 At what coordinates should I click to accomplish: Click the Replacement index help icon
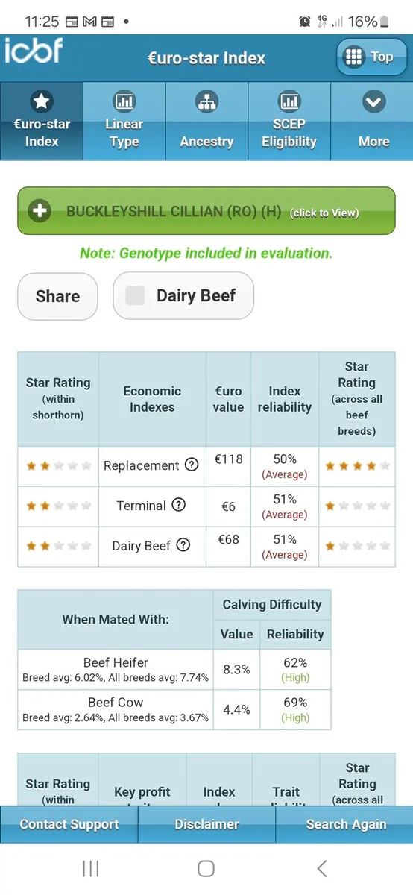tap(192, 465)
